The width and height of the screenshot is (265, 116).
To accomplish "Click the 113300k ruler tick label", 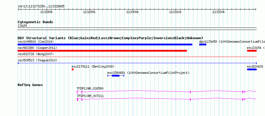I will click(x=133, y=12).
